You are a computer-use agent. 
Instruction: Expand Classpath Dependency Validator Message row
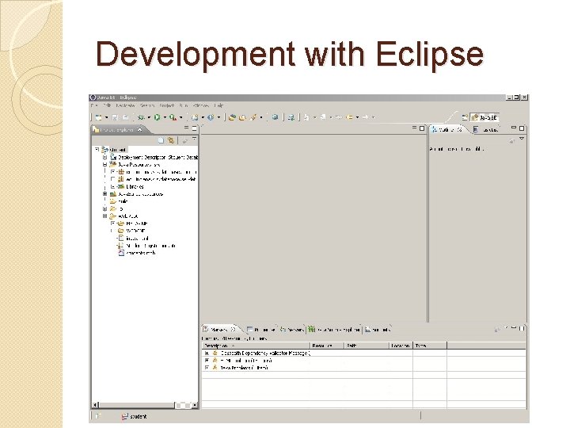click(x=207, y=353)
